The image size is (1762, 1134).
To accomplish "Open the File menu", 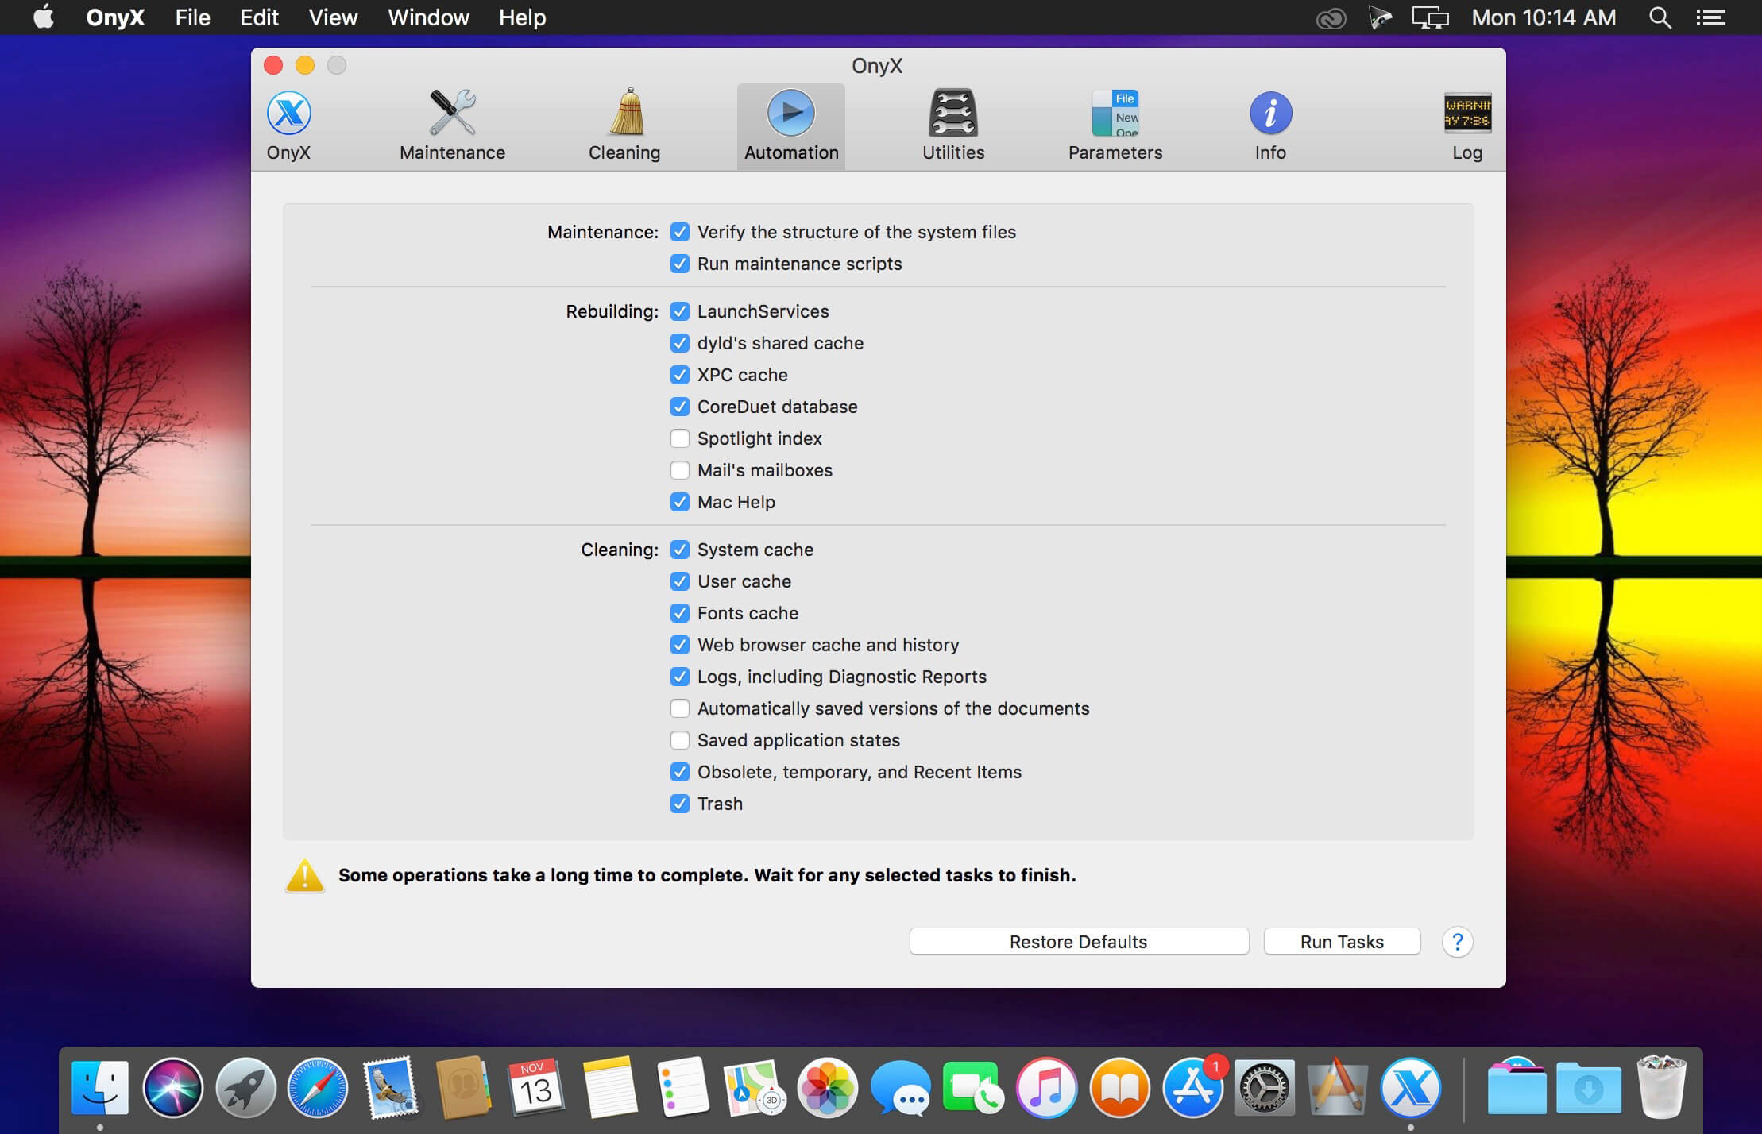I will coord(193,17).
